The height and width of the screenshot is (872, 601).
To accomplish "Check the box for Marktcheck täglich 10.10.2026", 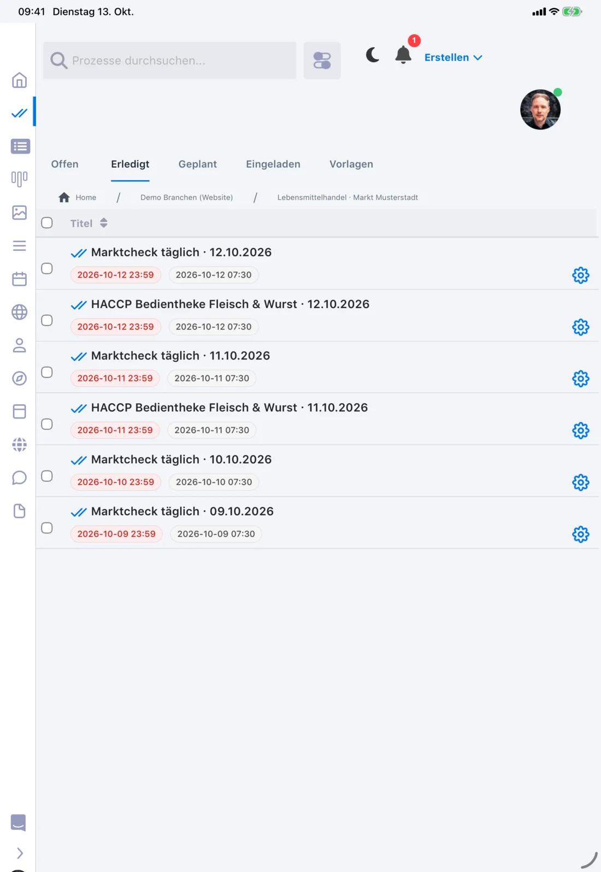I will point(47,476).
